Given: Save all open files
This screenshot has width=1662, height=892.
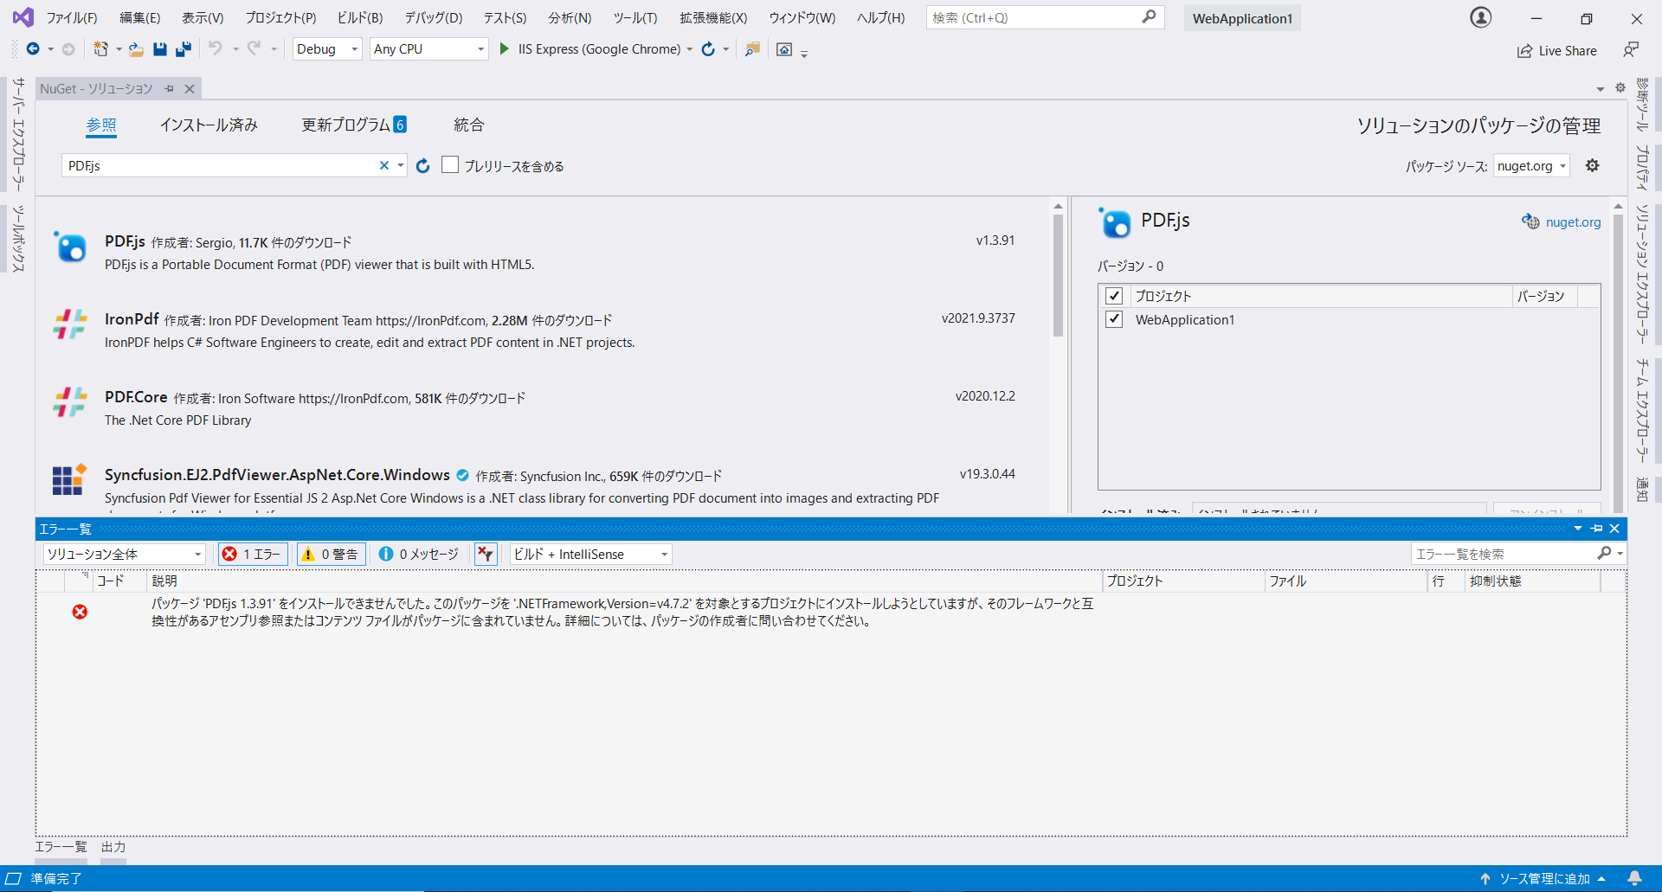Looking at the screenshot, I should pos(183,49).
